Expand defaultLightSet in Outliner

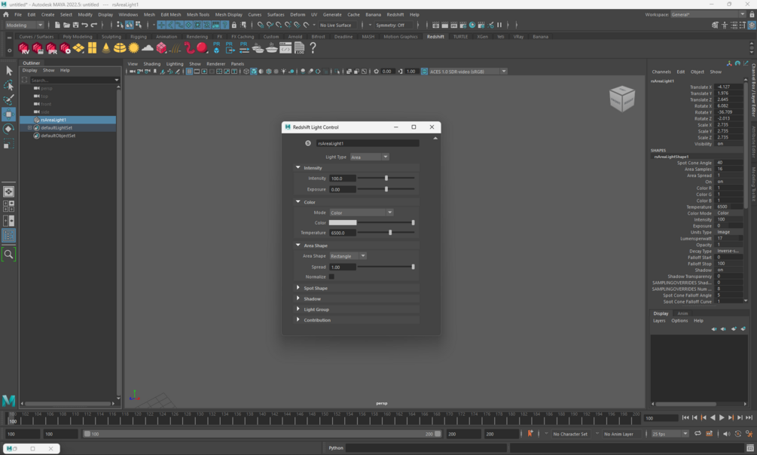pyautogui.click(x=29, y=128)
